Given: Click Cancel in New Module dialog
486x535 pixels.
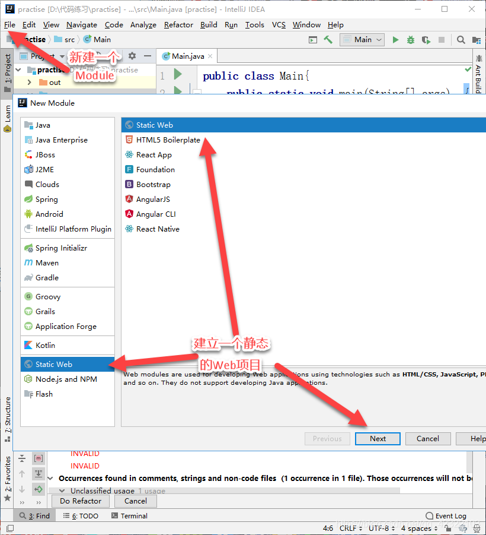Looking at the screenshot, I should [x=428, y=439].
